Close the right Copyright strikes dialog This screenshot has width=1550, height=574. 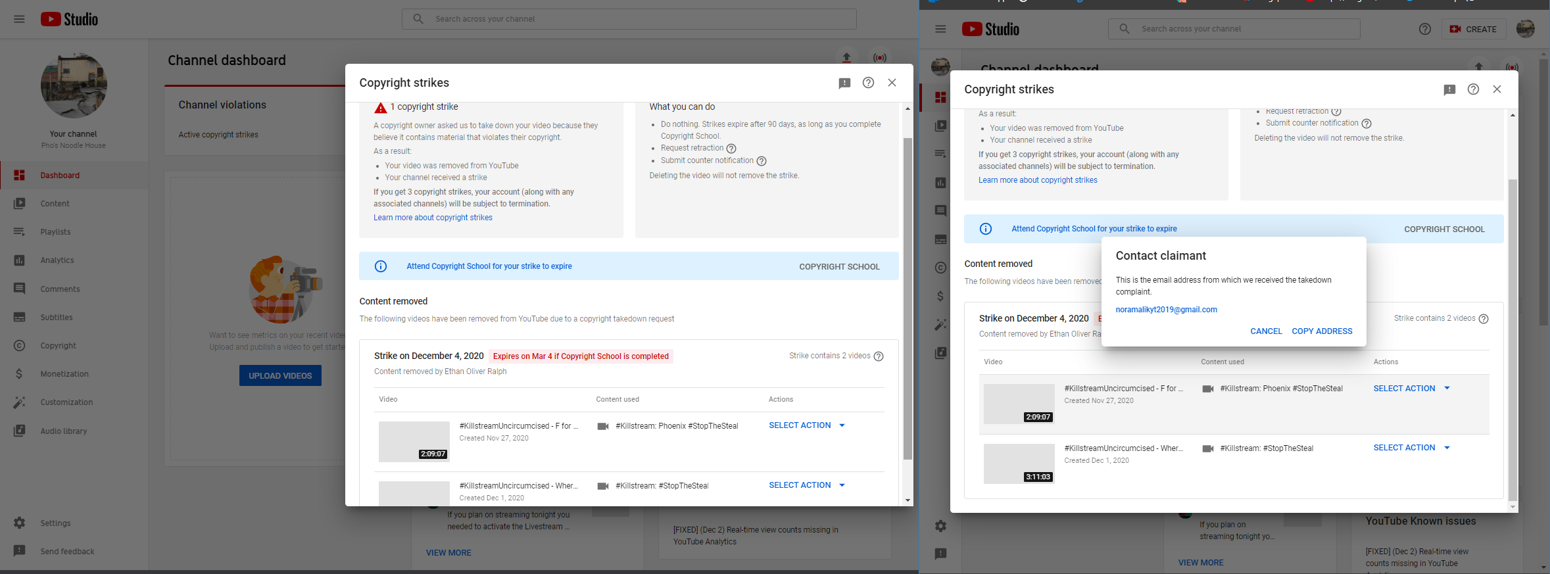[x=1497, y=89]
